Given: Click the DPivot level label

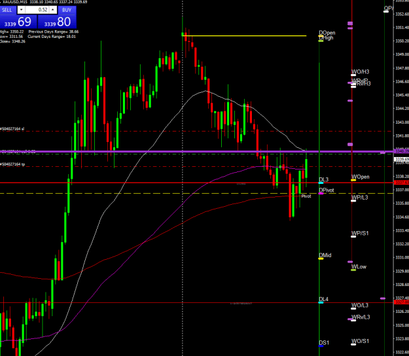Looking at the screenshot, I should coord(327,190).
